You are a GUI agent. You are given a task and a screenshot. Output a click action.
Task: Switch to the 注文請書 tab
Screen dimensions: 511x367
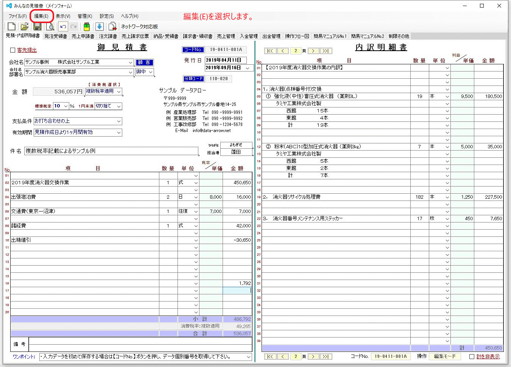coord(108,36)
